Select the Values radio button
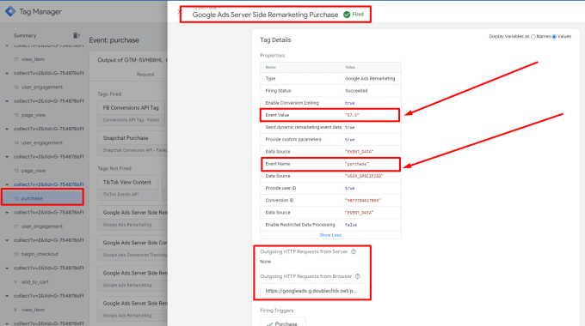The width and height of the screenshot is (585, 326). (x=554, y=37)
